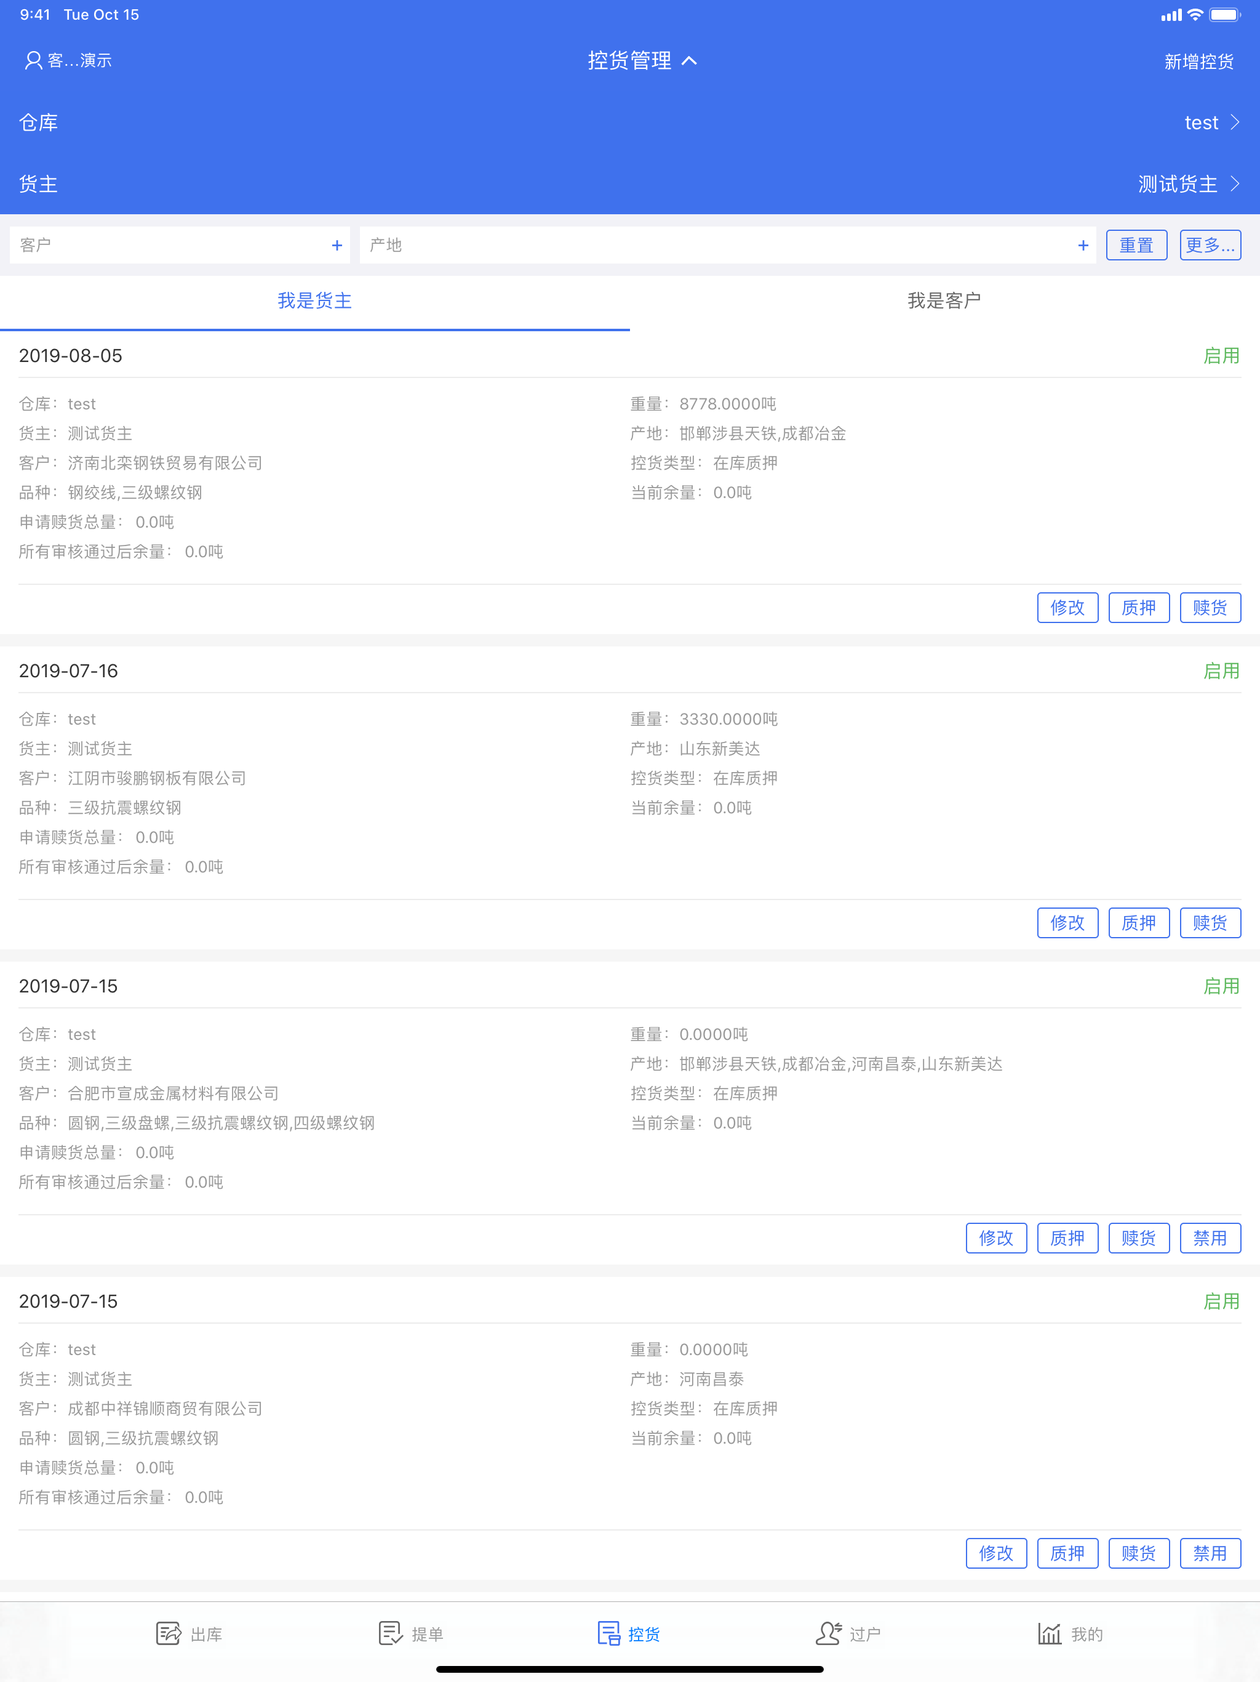This screenshot has width=1260, height=1682.
Task: Tap customer 济南北栾钢铁贸易有限公司
Action: click(x=165, y=463)
